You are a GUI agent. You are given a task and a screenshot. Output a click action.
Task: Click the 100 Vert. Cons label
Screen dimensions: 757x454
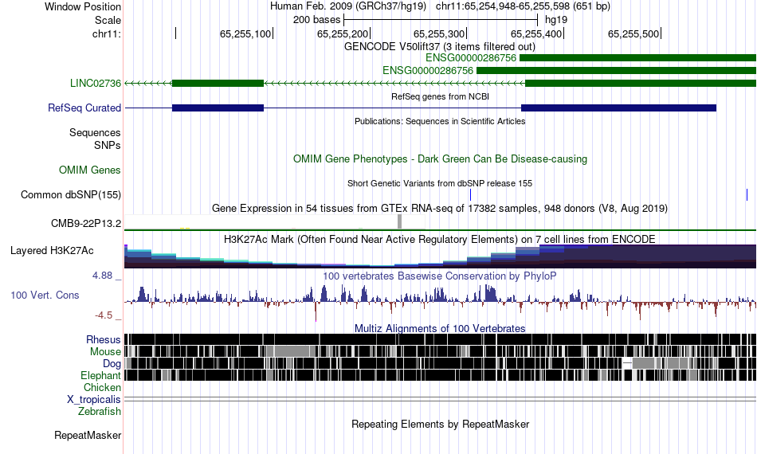[x=45, y=295]
